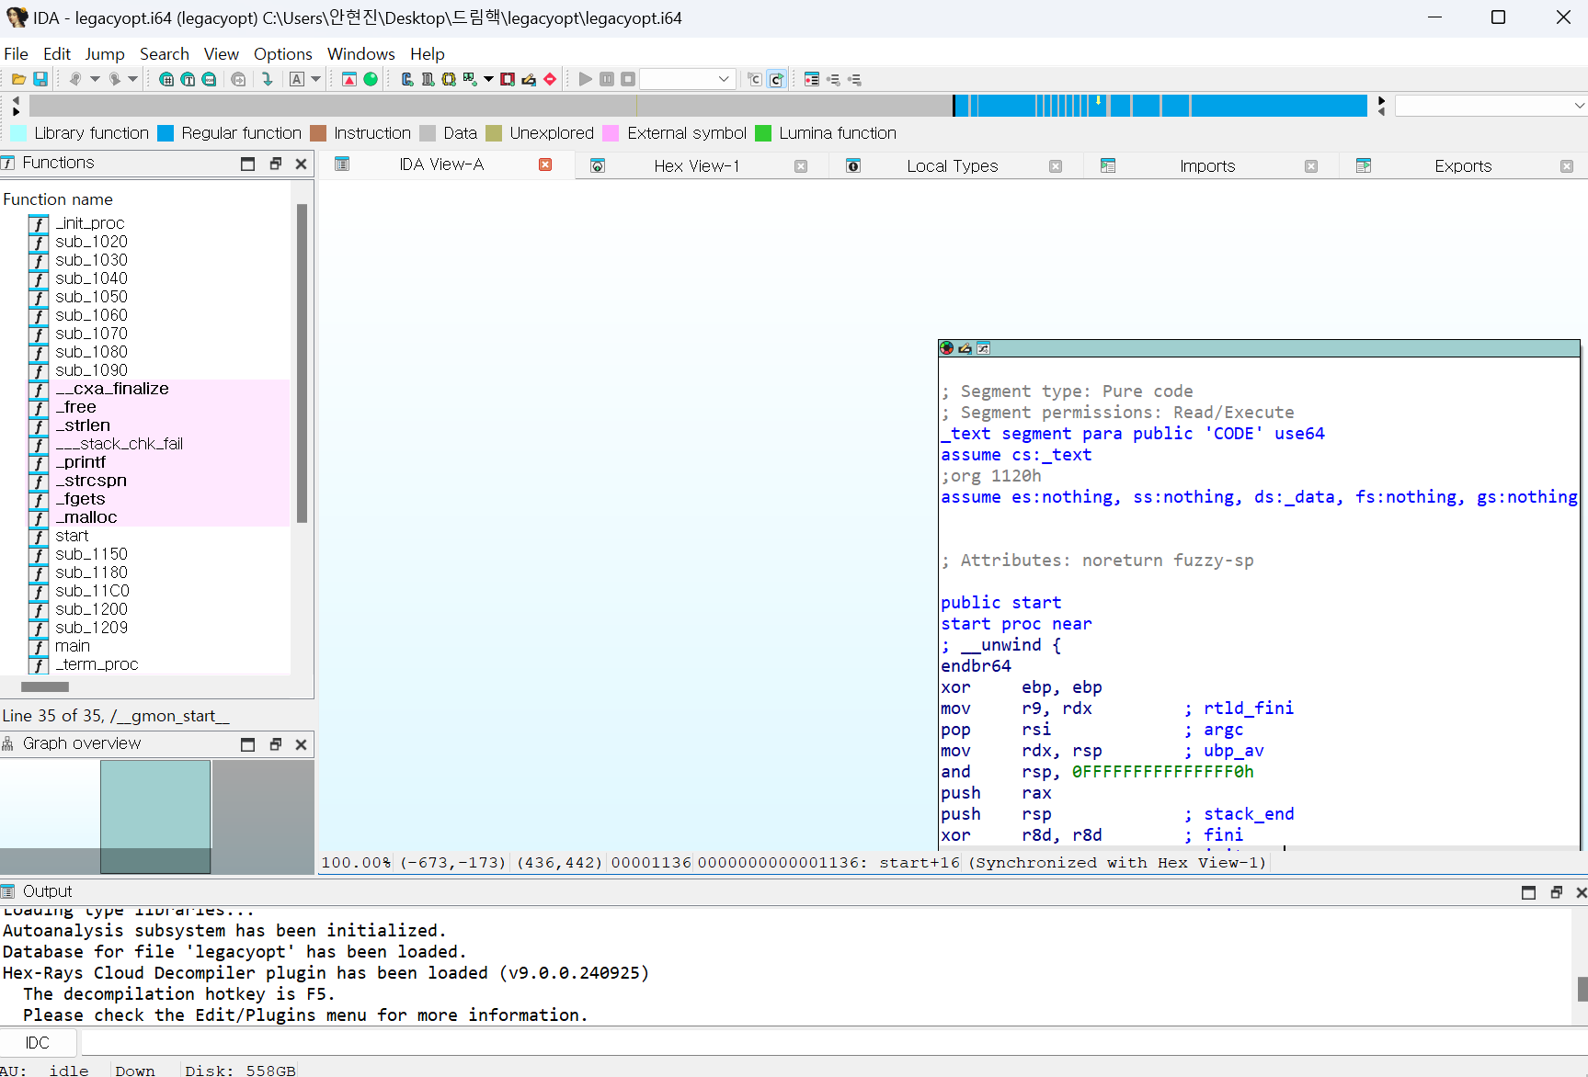The image size is (1588, 1077).
Task: Open the Windows menu
Action: click(x=361, y=54)
